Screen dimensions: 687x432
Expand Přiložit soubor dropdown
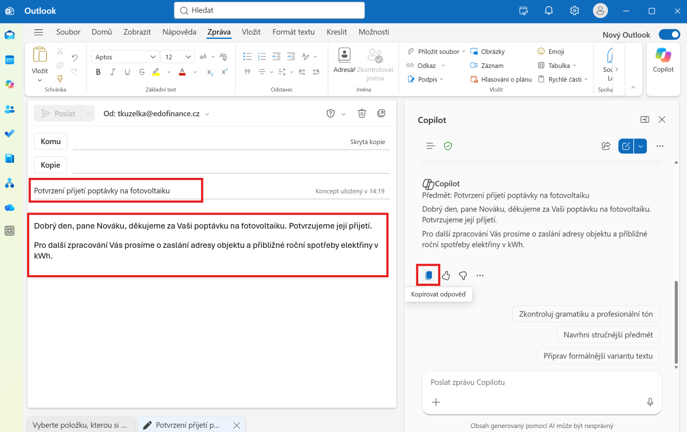coord(463,51)
